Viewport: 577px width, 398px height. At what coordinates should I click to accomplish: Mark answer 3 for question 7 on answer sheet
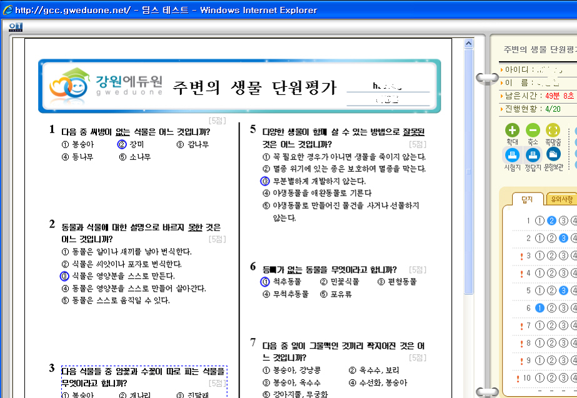click(563, 326)
